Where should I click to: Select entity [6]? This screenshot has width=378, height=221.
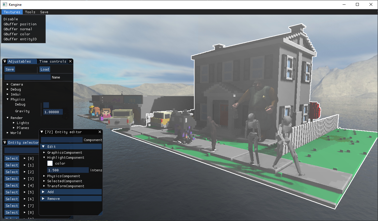(12, 199)
